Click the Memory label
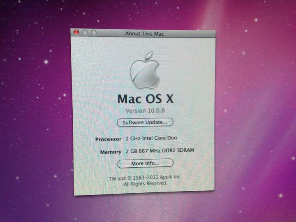The height and width of the screenshot is (222, 296). coord(111,152)
